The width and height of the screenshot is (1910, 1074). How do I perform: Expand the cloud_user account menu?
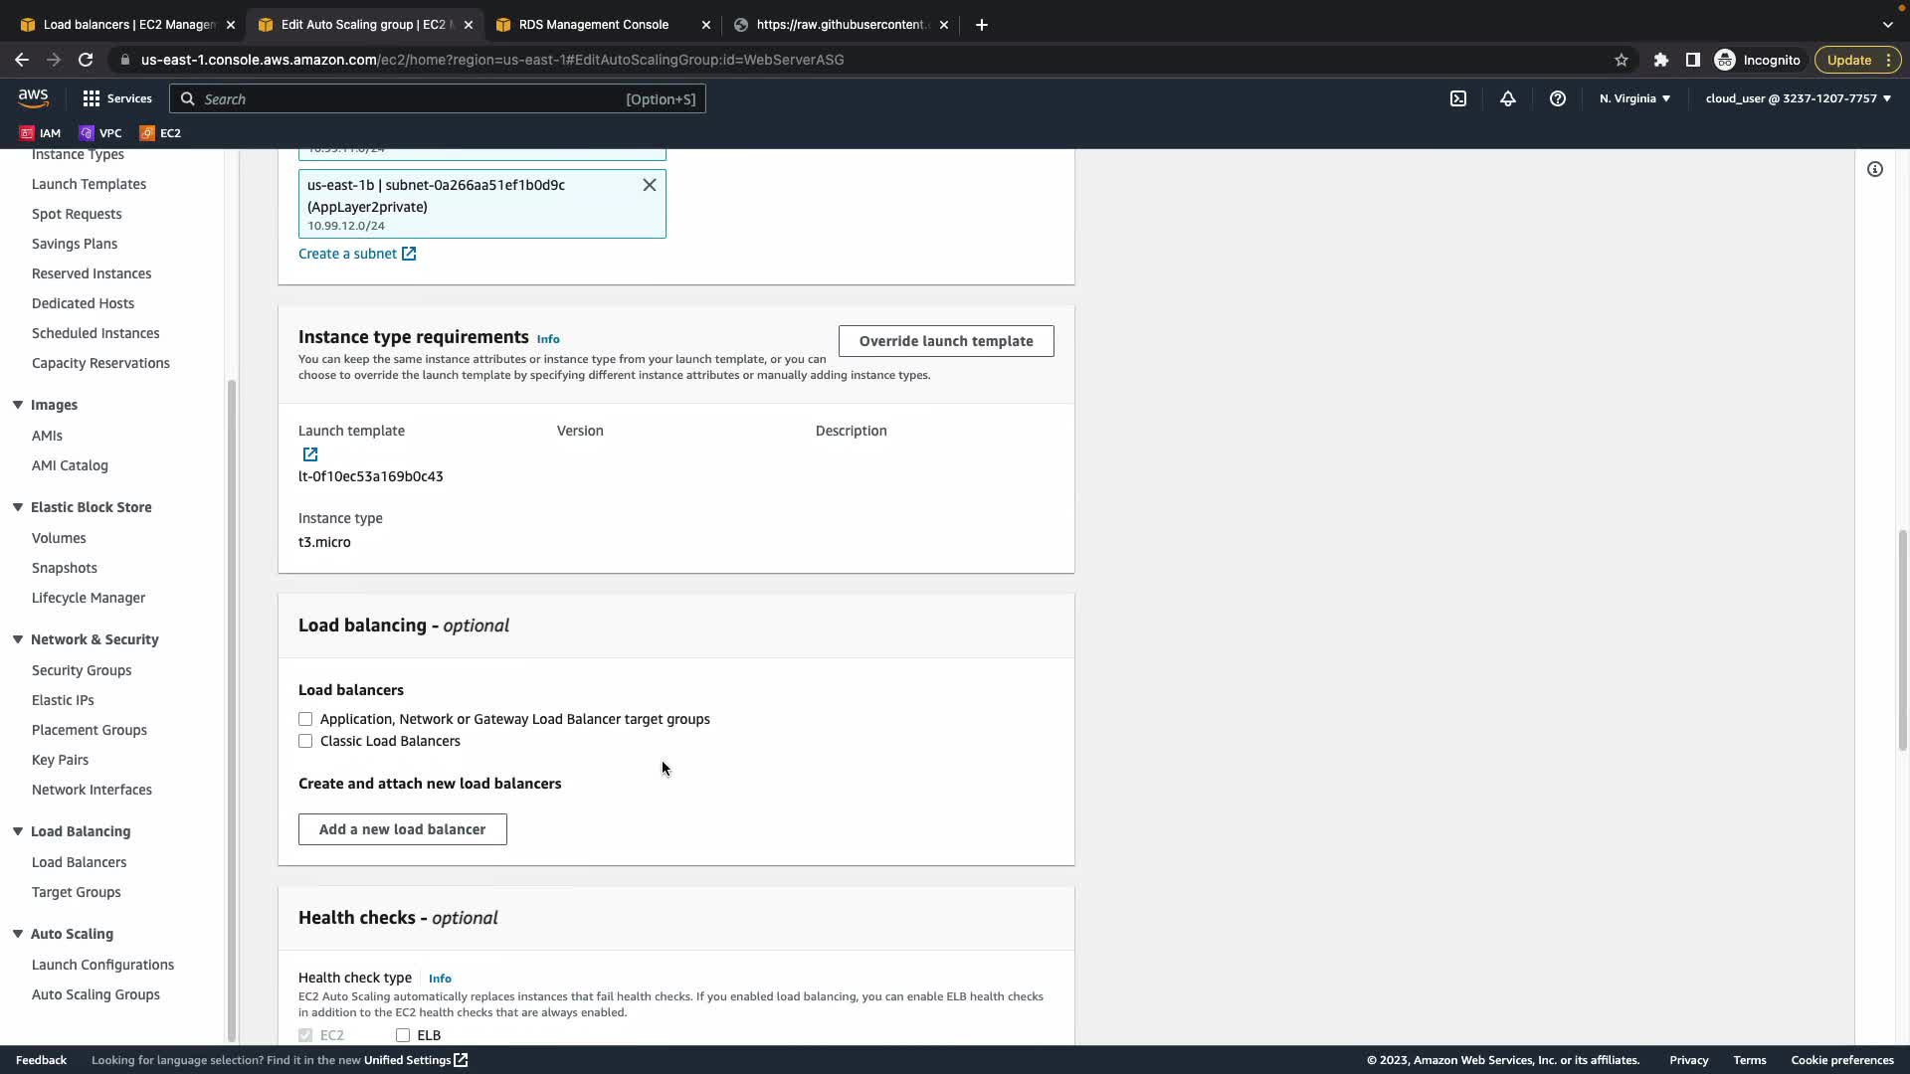click(x=1798, y=98)
